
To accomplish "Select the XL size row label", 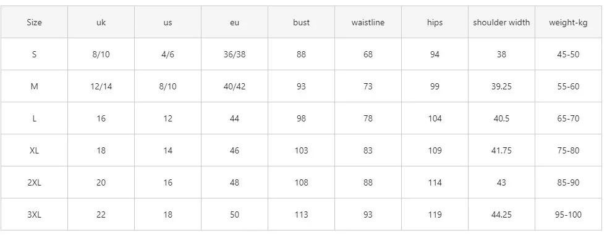I will [x=34, y=150].
